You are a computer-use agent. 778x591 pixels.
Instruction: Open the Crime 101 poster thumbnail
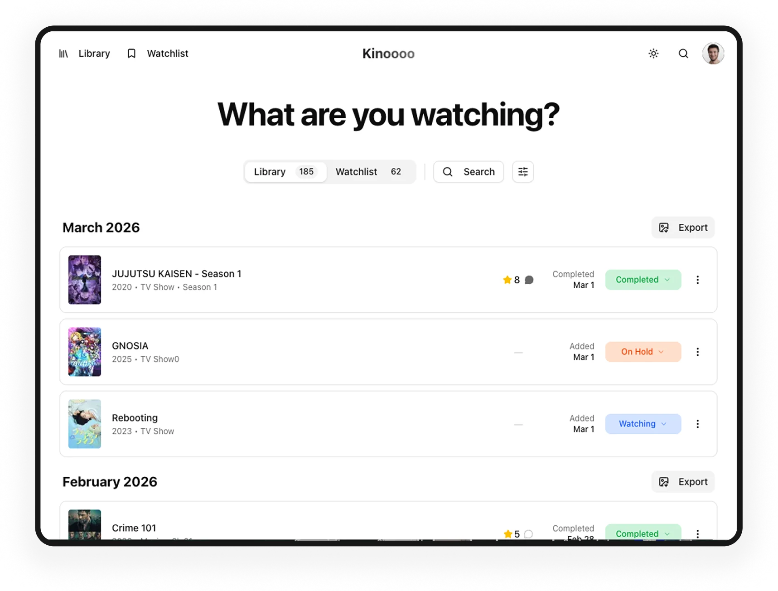click(85, 524)
